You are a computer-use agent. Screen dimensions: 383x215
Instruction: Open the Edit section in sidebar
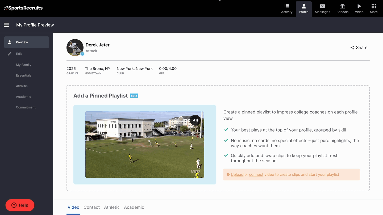pyautogui.click(x=19, y=54)
